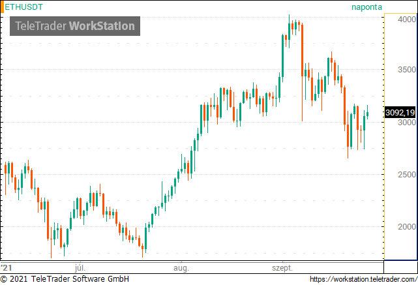This screenshot has width=418, height=285.
Task: Click the ETHUSDT symbol label
Action: click(x=23, y=7)
